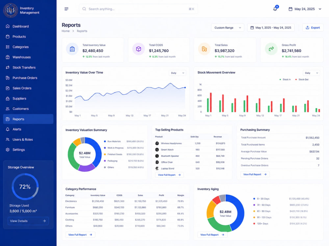Click Pending Purchase Orders row

point(280,158)
